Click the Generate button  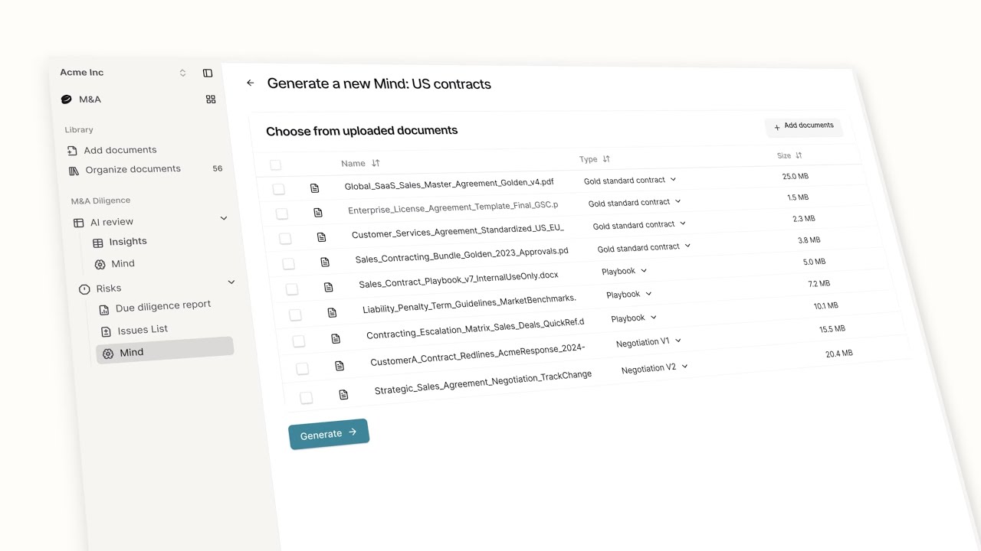(328, 434)
